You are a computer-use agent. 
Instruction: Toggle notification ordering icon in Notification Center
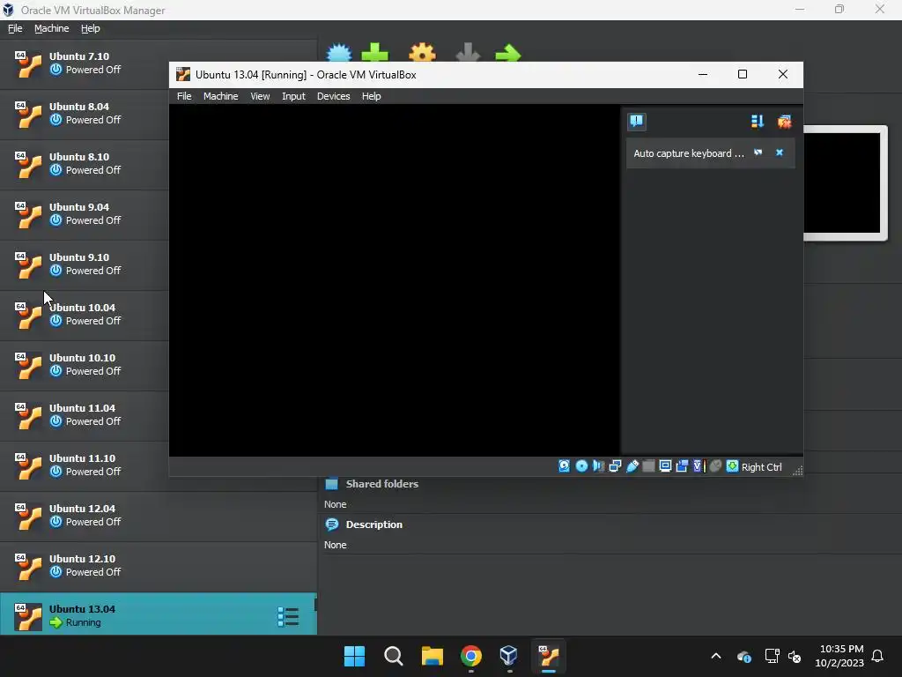757,122
